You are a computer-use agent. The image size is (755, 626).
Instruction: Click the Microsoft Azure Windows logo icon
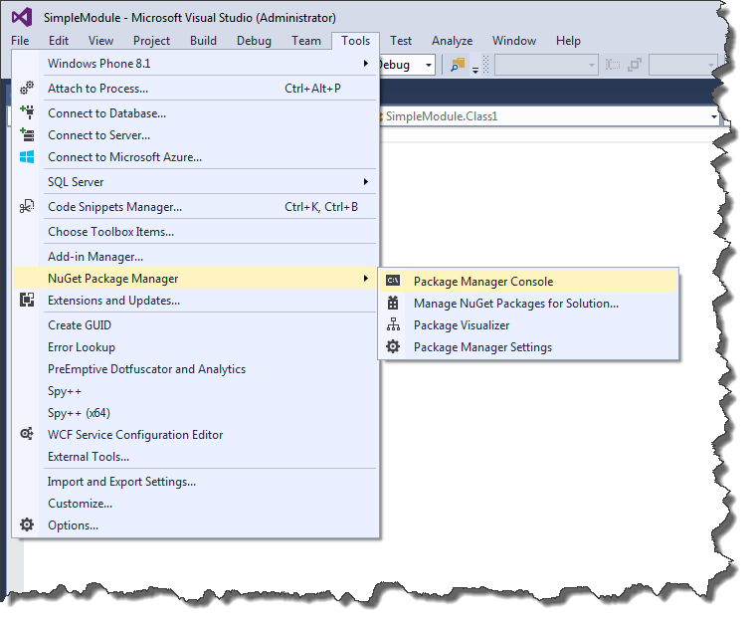[x=27, y=157]
